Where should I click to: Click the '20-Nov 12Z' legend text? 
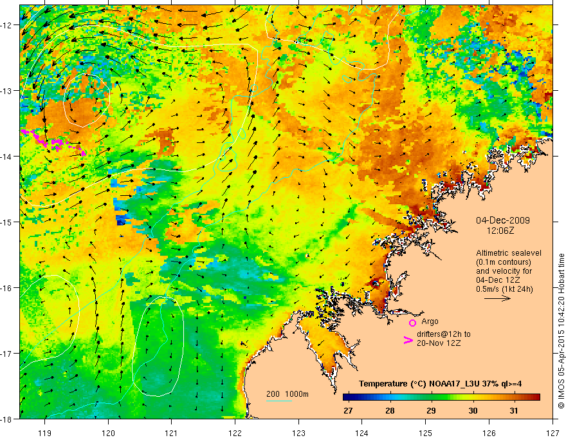[x=439, y=343]
